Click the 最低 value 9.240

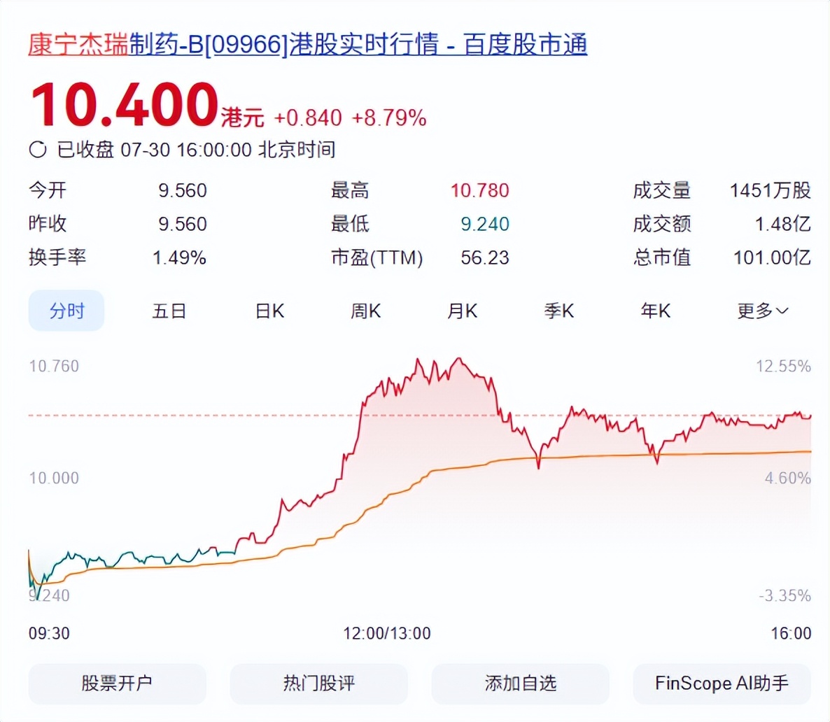pyautogui.click(x=484, y=224)
